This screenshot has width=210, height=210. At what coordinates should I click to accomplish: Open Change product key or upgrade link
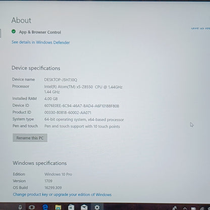pos(62,194)
